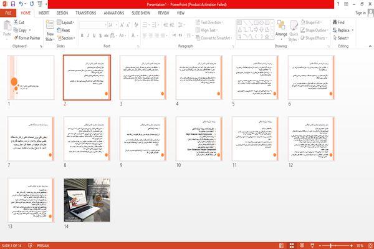Click the Cut scissors command
Image resolution: width=374 pixels, height=249 pixels.
19,22
